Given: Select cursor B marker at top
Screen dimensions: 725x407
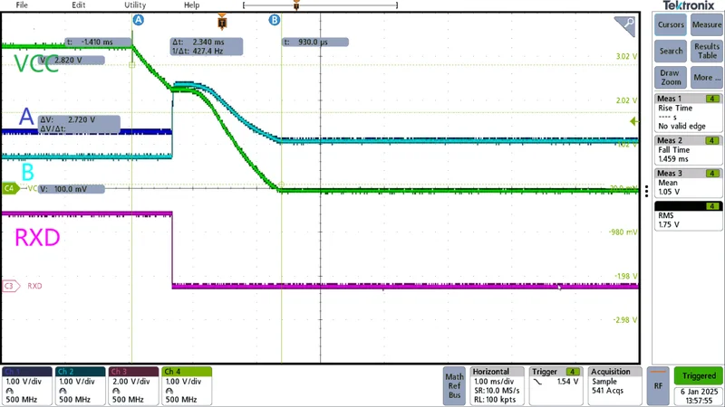Looking at the screenshot, I should click(275, 20).
